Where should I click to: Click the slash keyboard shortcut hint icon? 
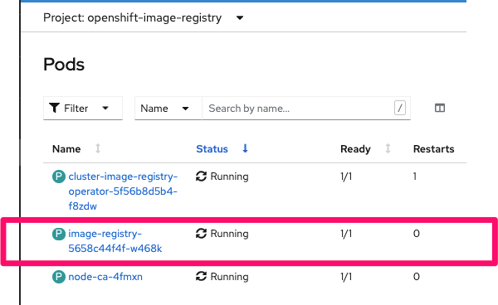(400, 108)
